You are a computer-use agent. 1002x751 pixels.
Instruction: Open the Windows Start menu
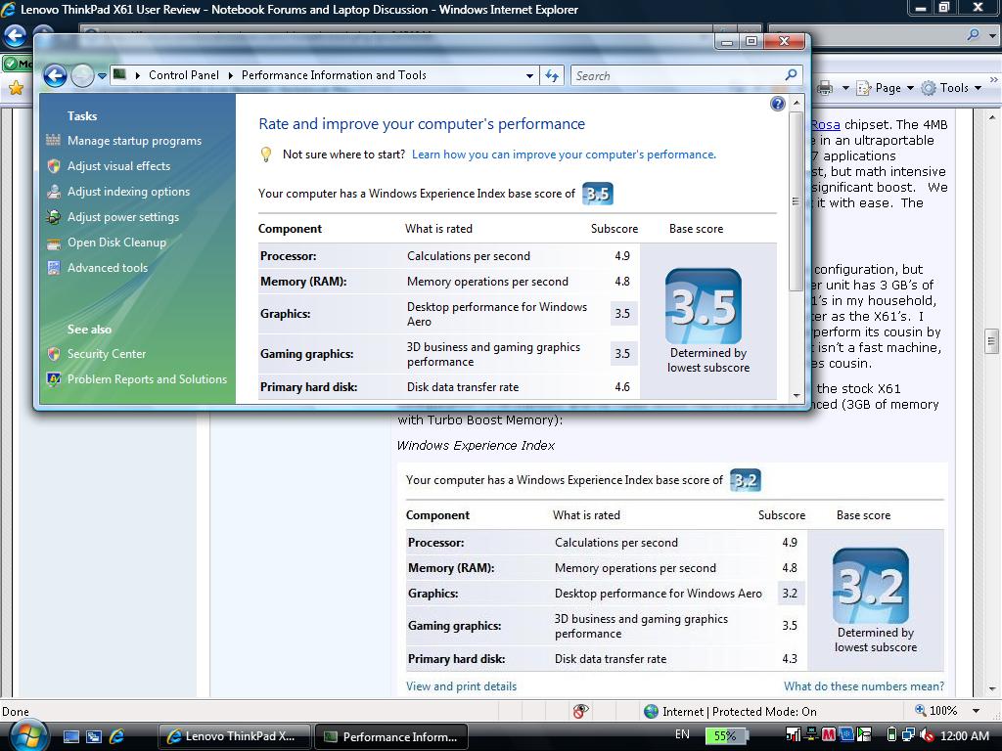tap(28, 735)
